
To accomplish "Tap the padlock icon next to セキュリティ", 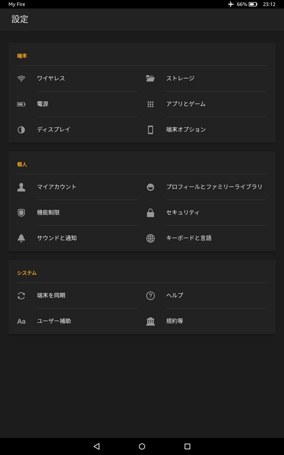I will point(150,212).
